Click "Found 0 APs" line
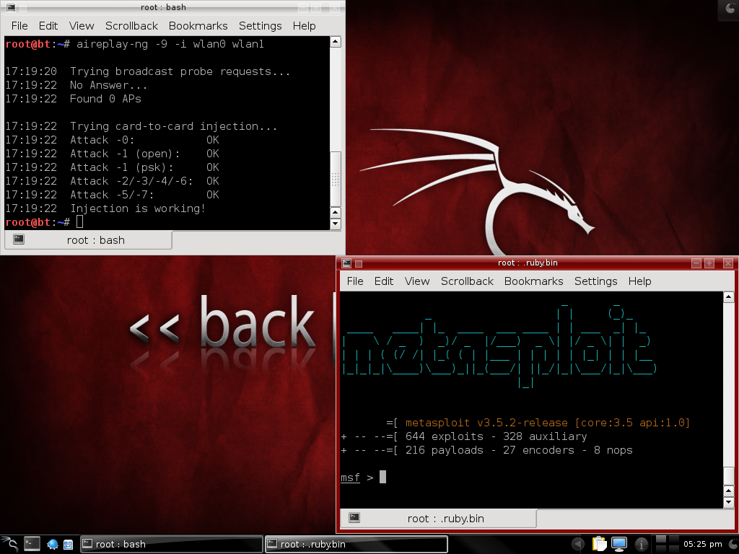Viewport: 739px width, 554px height. pos(105,99)
